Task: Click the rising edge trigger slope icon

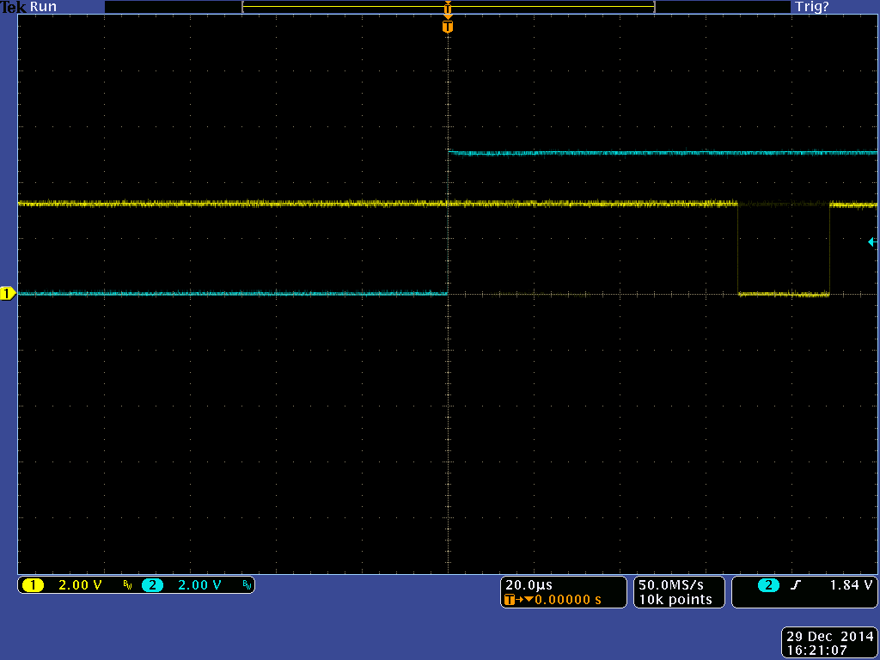Action: [x=794, y=584]
